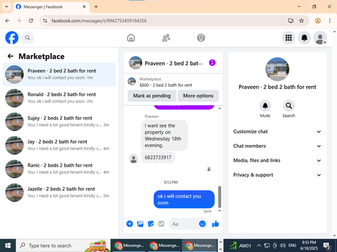Click the browser address bar URL
The height and width of the screenshot is (252, 337).
[x=99, y=21]
